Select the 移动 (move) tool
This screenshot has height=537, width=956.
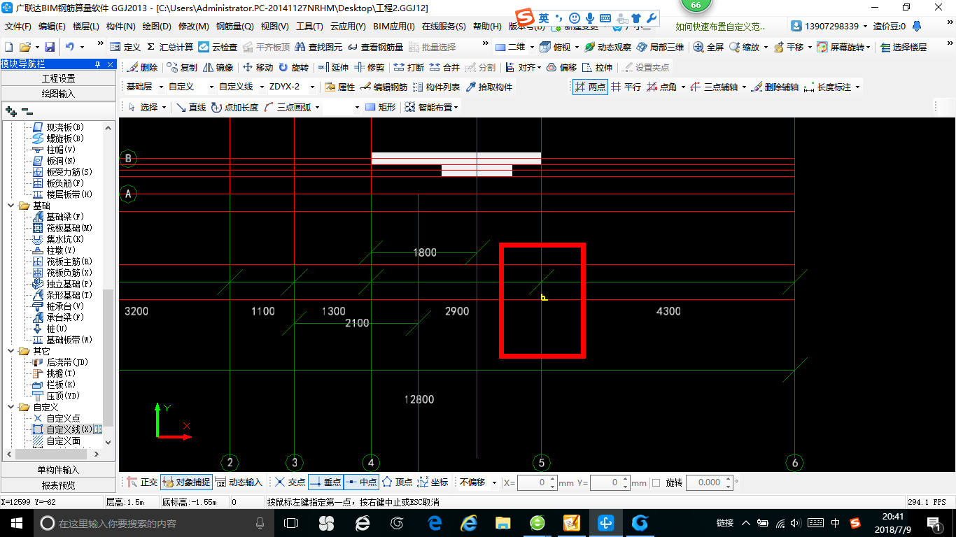click(x=258, y=68)
